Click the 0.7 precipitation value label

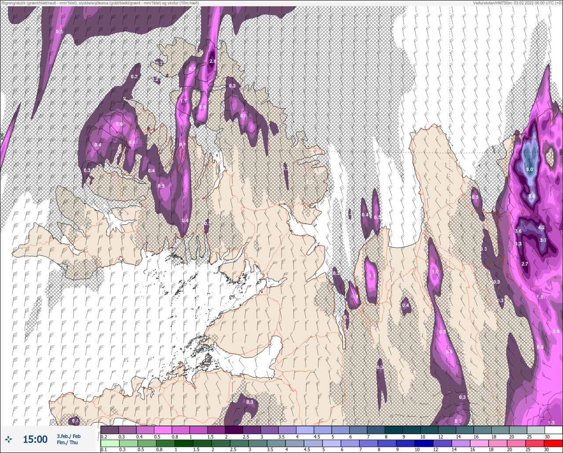tap(192, 69)
